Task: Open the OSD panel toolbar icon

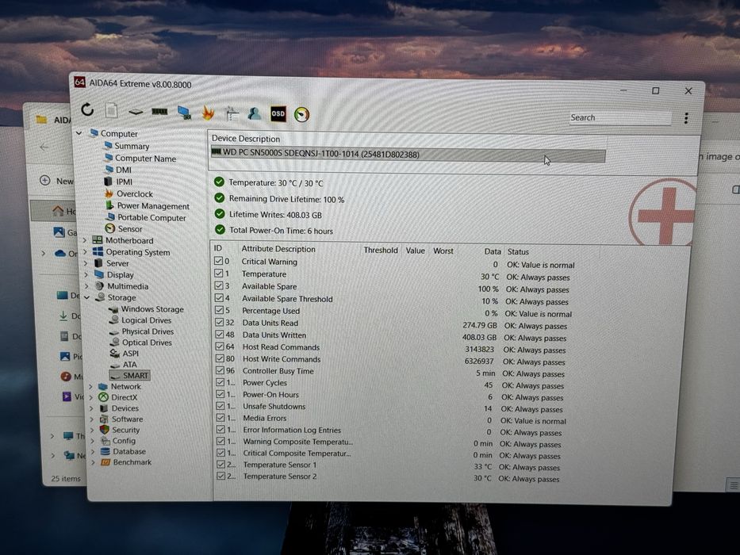Action: pyautogui.click(x=278, y=113)
